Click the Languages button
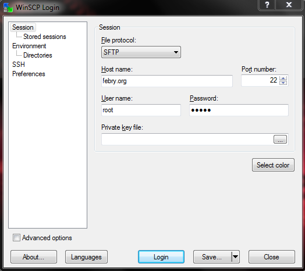The height and width of the screenshot is (271, 305). 86,257
